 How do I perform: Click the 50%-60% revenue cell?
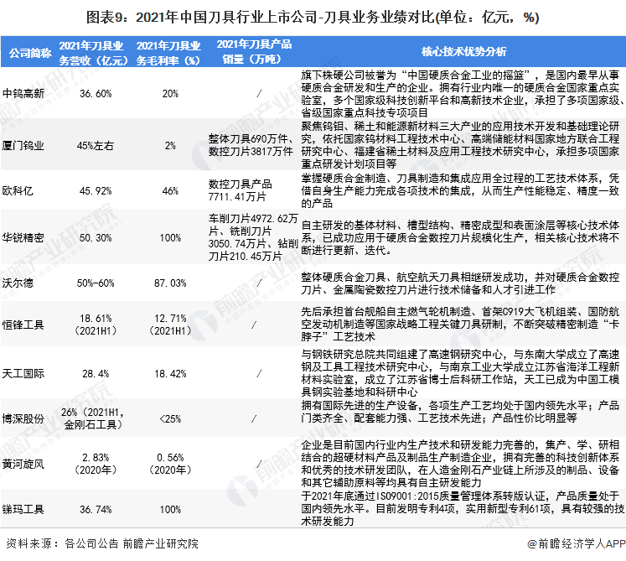pyautogui.click(x=96, y=283)
